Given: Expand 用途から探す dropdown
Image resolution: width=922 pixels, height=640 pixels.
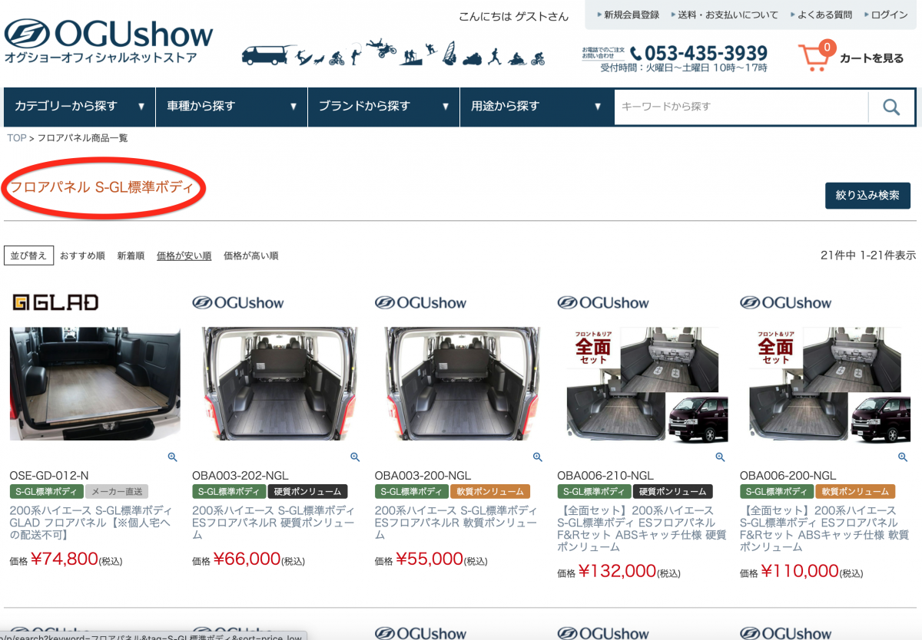Looking at the screenshot, I should (536, 107).
